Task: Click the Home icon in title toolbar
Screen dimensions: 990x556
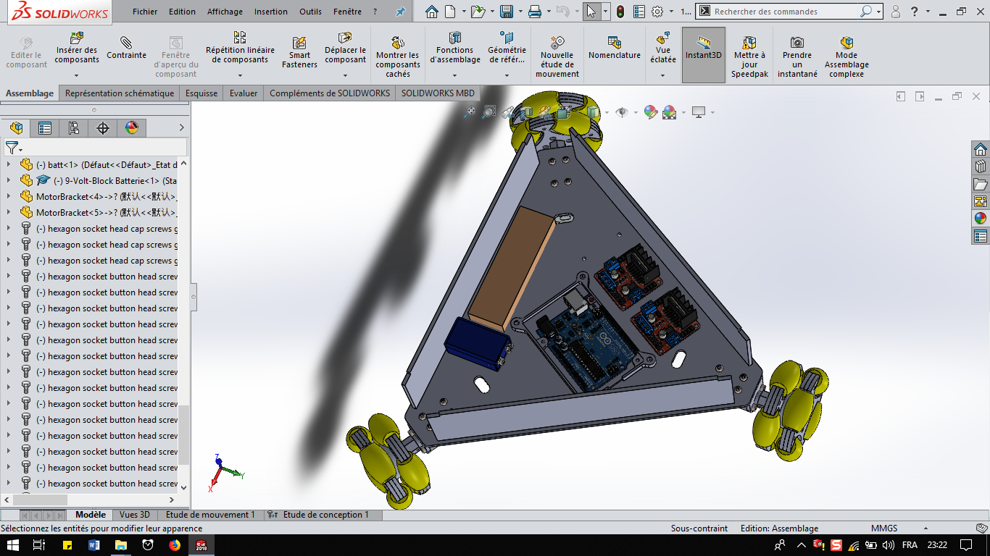Action: click(x=432, y=12)
